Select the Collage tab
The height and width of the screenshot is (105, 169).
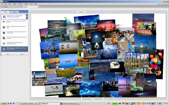click(29, 7)
